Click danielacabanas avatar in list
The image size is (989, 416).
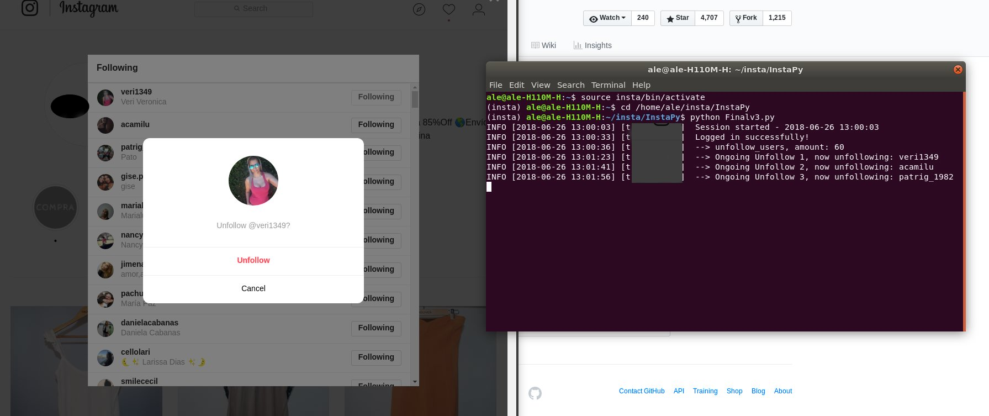105,329
